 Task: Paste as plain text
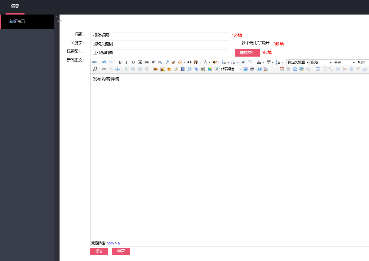coord(196,62)
